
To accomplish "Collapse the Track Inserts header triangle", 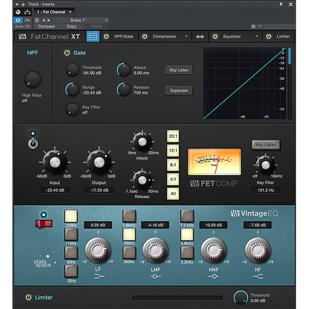I will click(x=17, y=4).
